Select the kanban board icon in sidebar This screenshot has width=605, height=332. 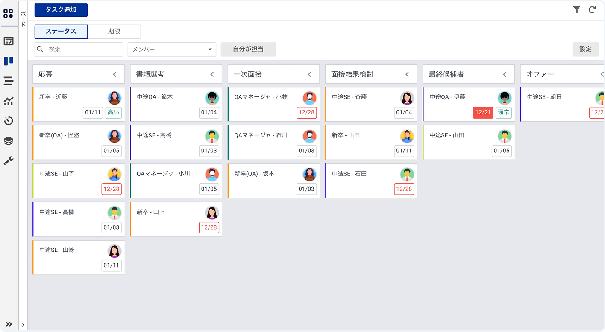(x=8, y=61)
